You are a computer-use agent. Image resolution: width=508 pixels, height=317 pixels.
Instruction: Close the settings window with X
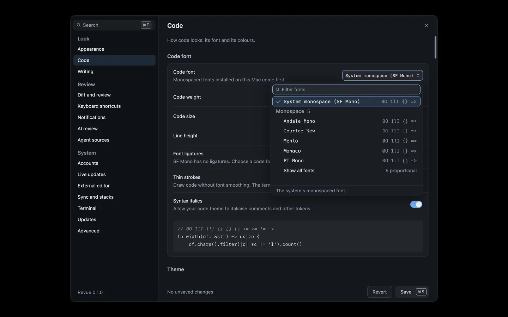click(x=427, y=25)
